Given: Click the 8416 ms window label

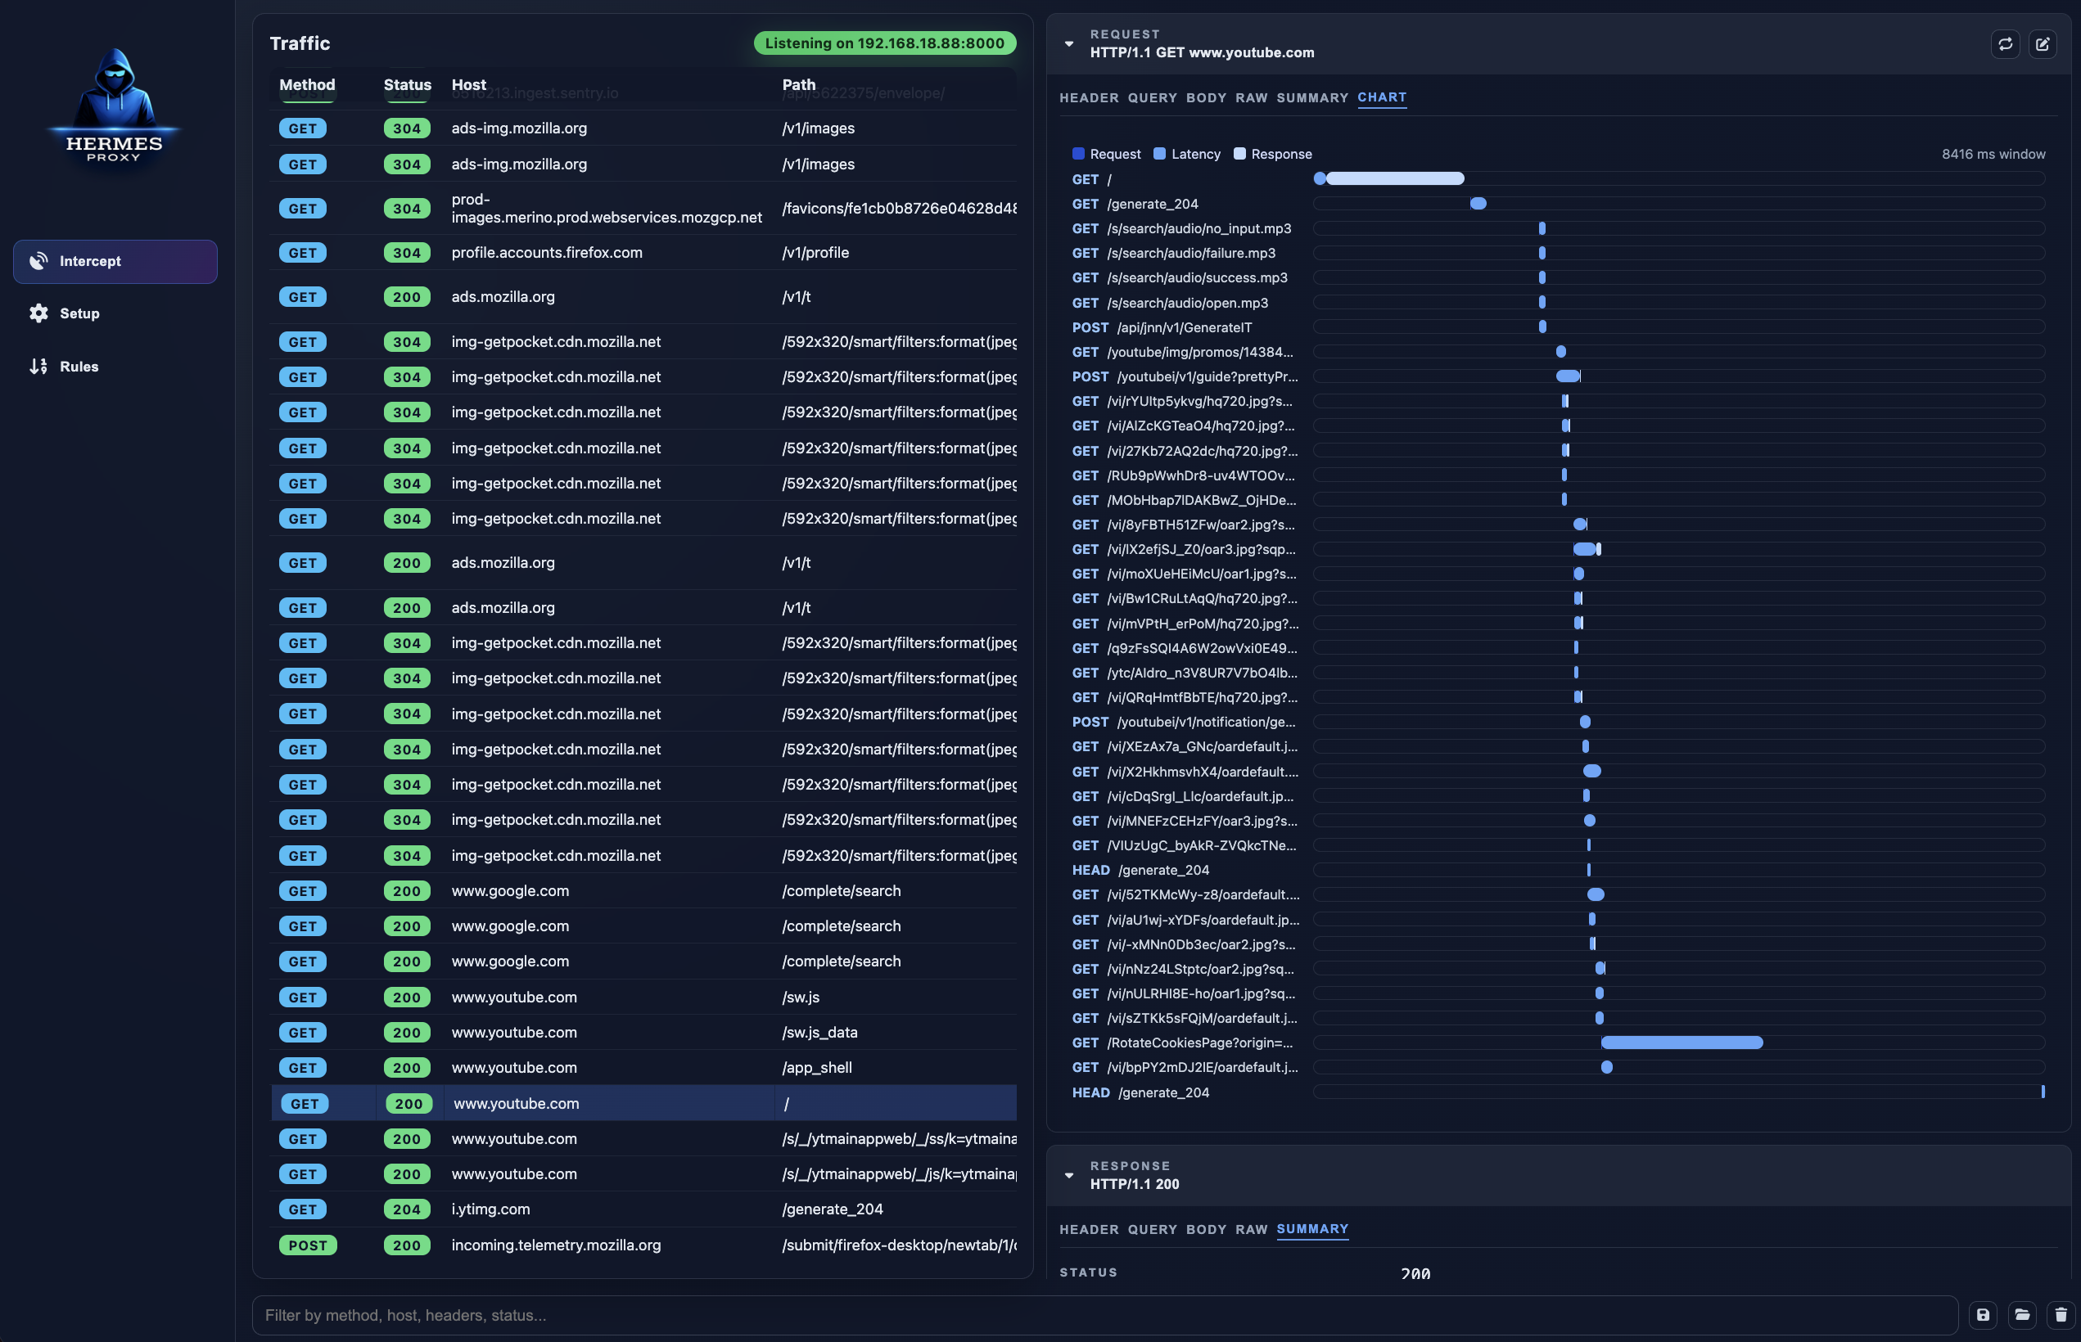Looking at the screenshot, I should [1993, 153].
